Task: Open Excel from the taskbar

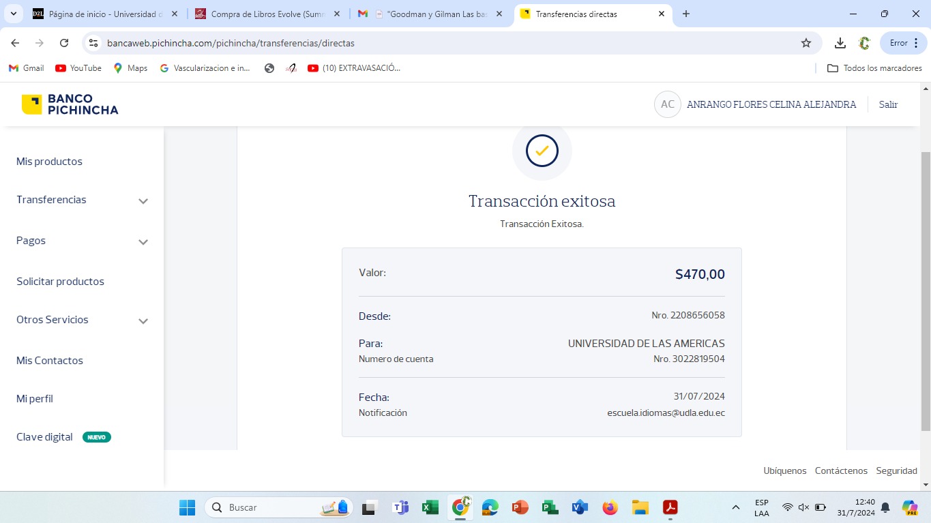Action: pyautogui.click(x=430, y=507)
